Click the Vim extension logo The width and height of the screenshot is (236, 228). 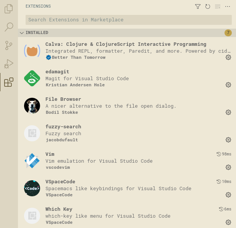click(x=32, y=161)
